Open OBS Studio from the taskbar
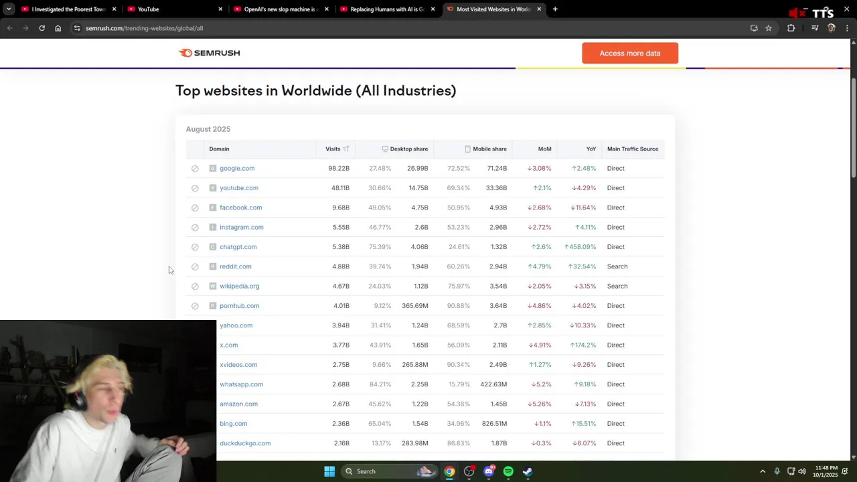 pyautogui.click(x=469, y=471)
